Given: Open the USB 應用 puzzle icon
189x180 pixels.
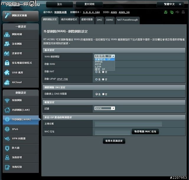Looking at the screenshot, I should click(x=7, y=72).
